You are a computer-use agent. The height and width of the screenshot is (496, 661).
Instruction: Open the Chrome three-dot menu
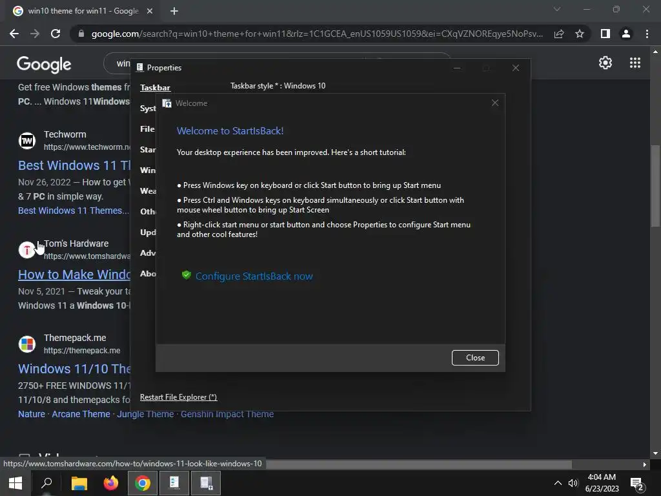[647, 34]
